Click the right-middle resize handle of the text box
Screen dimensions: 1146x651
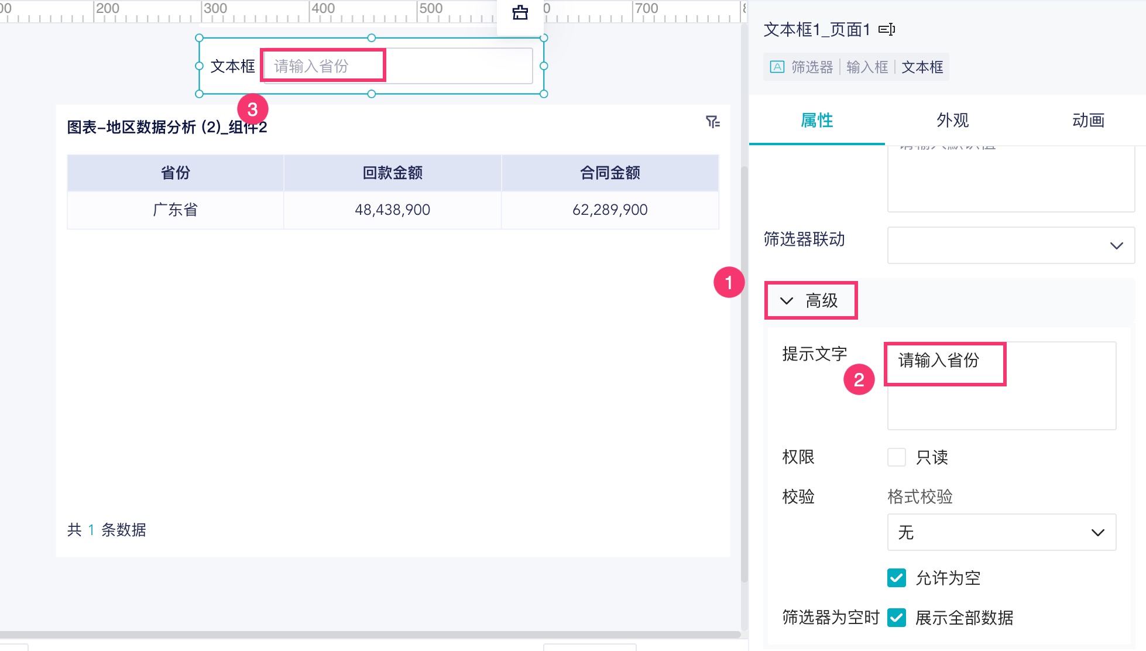[x=544, y=66]
